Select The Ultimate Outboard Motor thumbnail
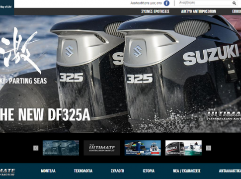The width and height of the screenshot is (241, 179). click(102, 148)
